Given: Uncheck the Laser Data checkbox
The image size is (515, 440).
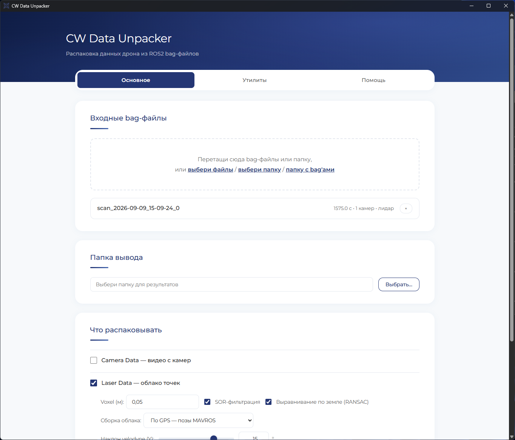Looking at the screenshot, I should click(94, 383).
